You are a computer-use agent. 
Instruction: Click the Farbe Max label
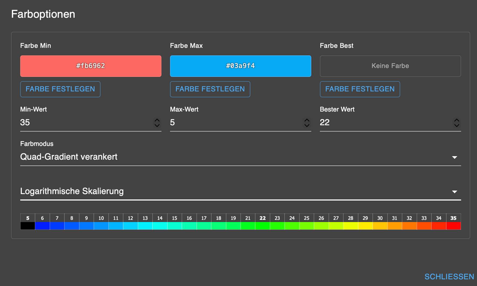[x=186, y=46]
